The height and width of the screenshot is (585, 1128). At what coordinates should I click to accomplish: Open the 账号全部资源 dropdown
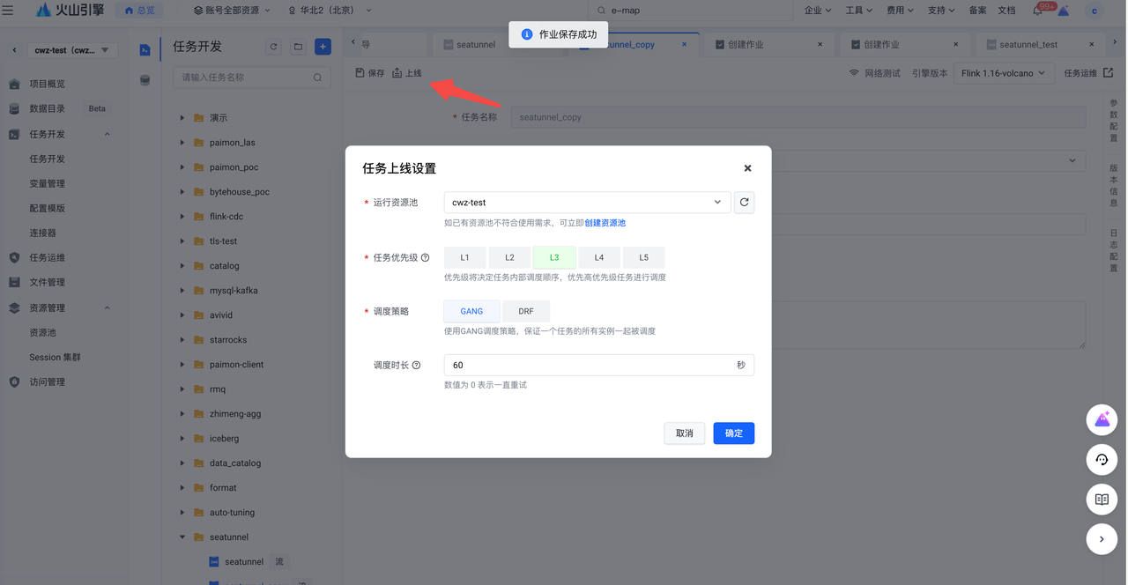click(234, 11)
